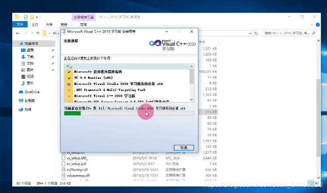Viewport: 327px width, 193px height.
Task: Click the 大小 column header
Action: click(202, 42)
